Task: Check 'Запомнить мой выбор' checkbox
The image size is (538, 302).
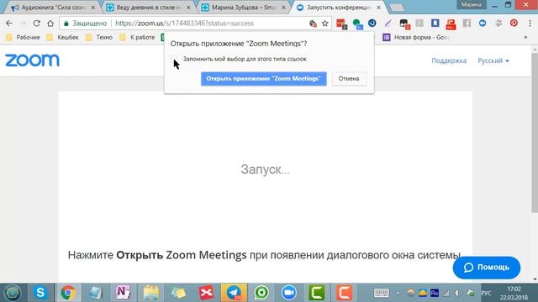Action: coord(174,59)
